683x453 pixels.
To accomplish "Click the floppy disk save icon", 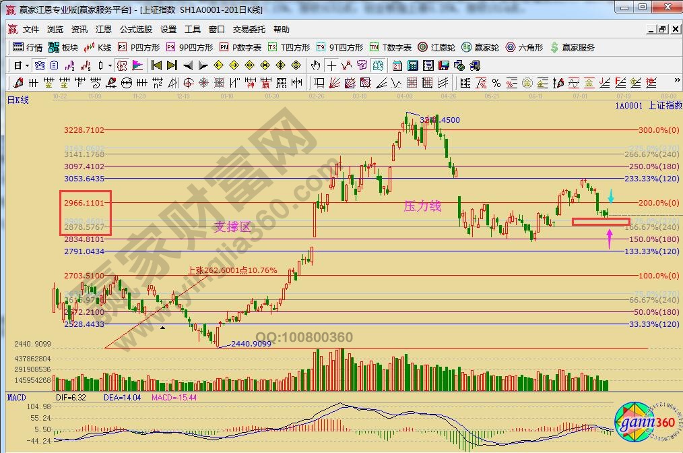I will 443,65.
